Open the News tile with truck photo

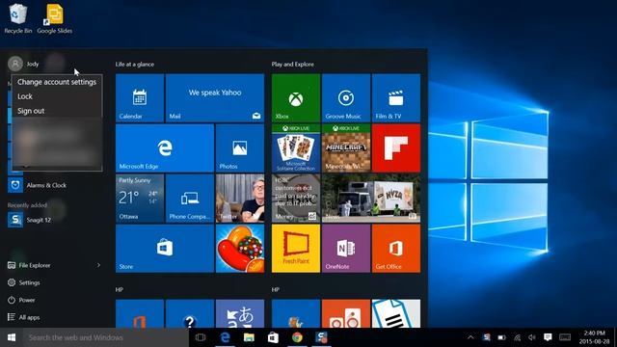371,199
